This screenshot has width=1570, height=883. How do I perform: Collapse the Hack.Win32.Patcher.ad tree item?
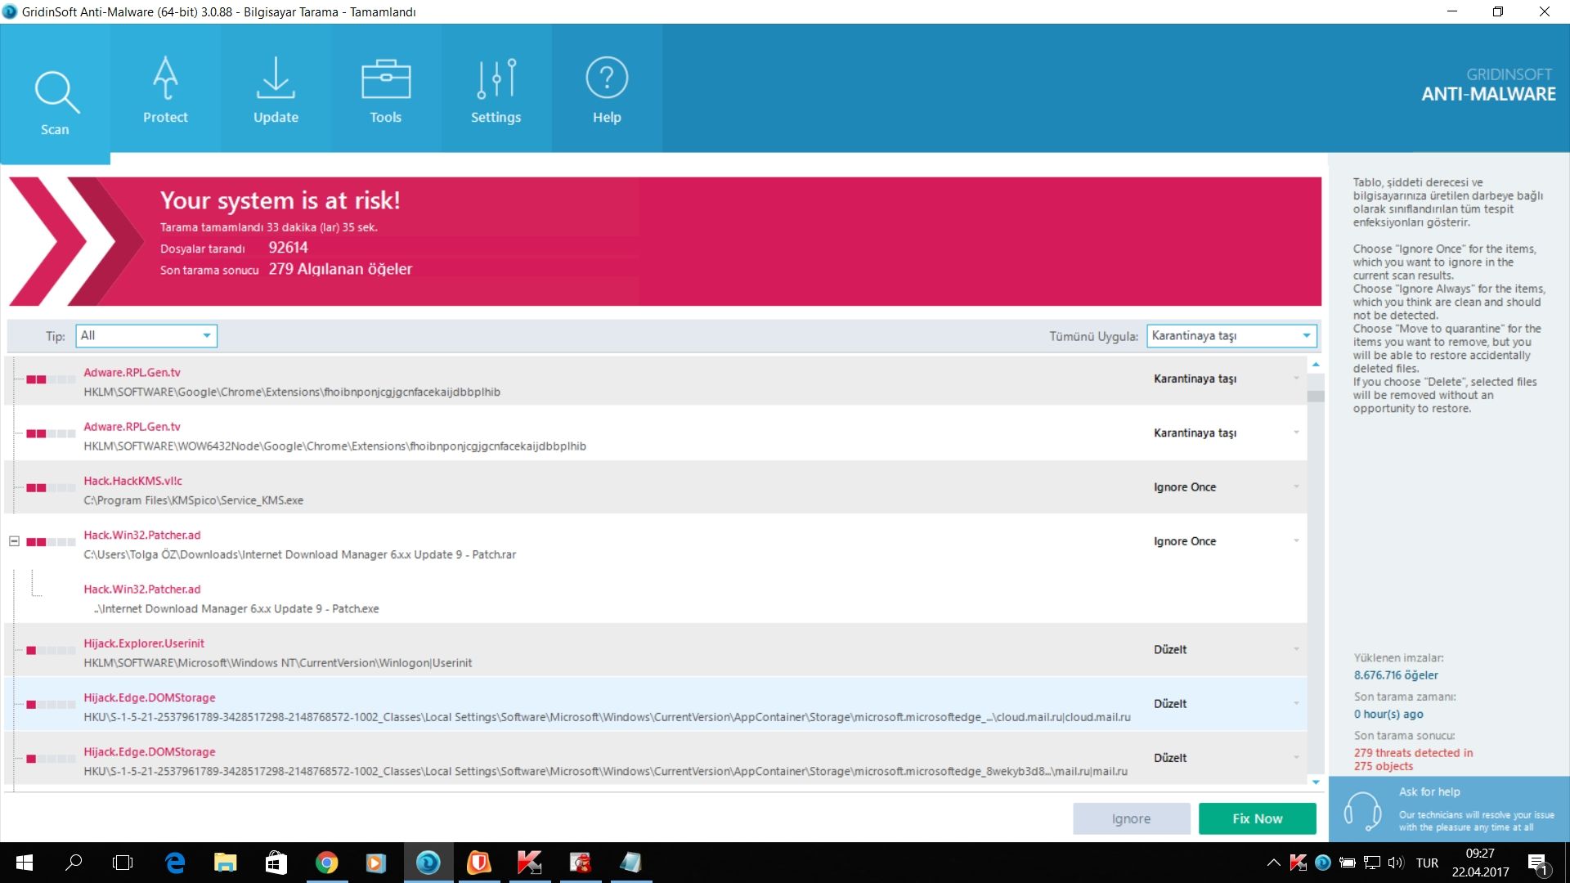coord(14,541)
